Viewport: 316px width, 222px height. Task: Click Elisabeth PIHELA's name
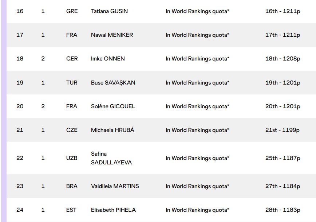pyautogui.click(x=113, y=210)
